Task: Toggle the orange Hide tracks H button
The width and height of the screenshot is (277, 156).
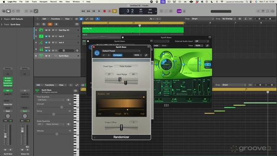Action: (x=50, y=24)
